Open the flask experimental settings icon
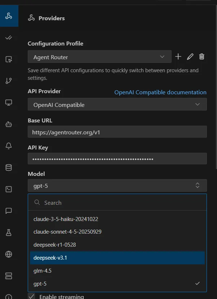Viewport: 217px width, 299px height. [9, 233]
